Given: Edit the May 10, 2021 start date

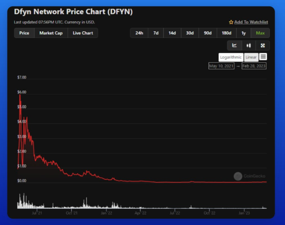Looking at the screenshot, I should click(x=221, y=66).
